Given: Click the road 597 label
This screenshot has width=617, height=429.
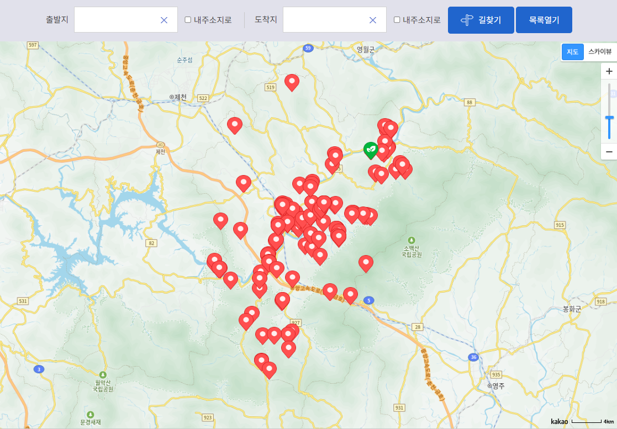Looking at the screenshot, I should 33,45.
